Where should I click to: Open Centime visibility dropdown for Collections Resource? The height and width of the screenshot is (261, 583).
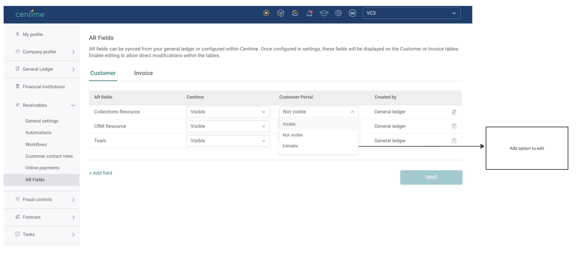(228, 112)
